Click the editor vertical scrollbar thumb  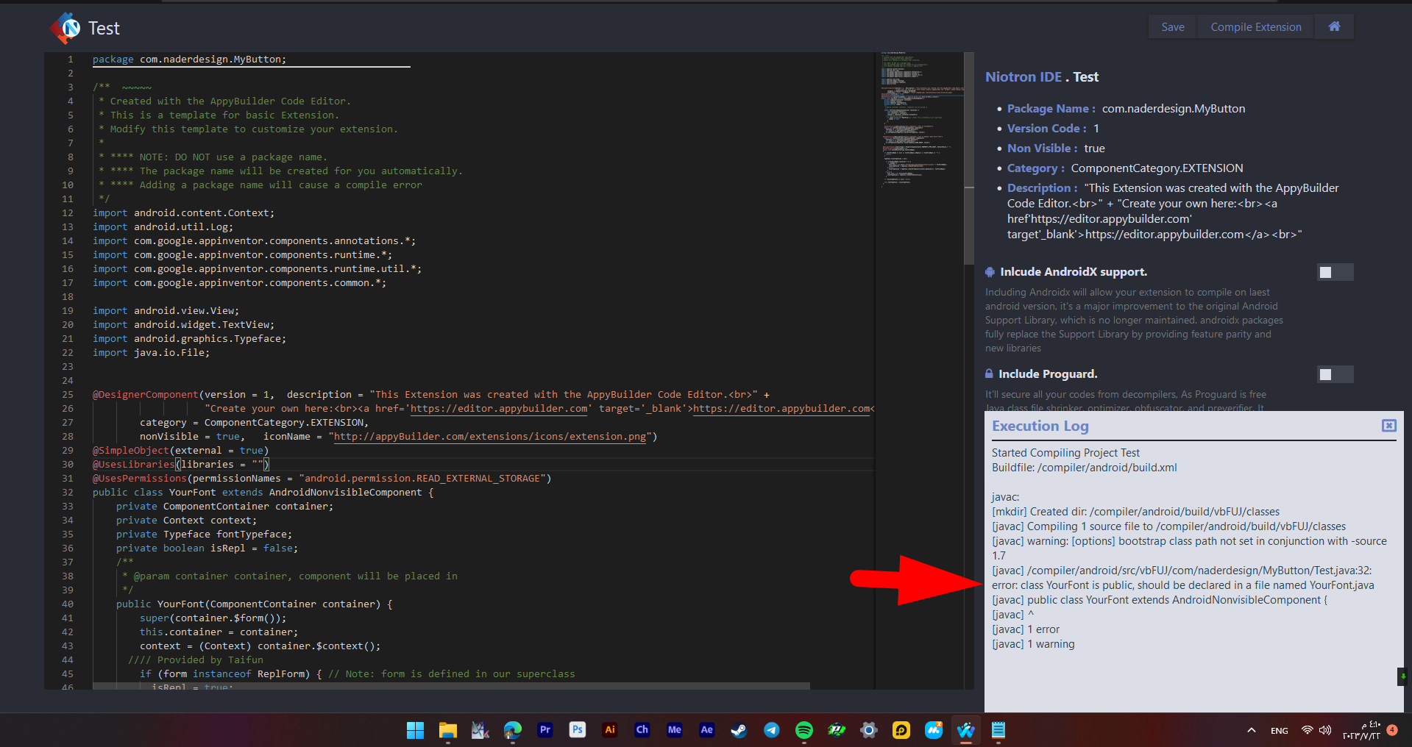click(x=969, y=158)
